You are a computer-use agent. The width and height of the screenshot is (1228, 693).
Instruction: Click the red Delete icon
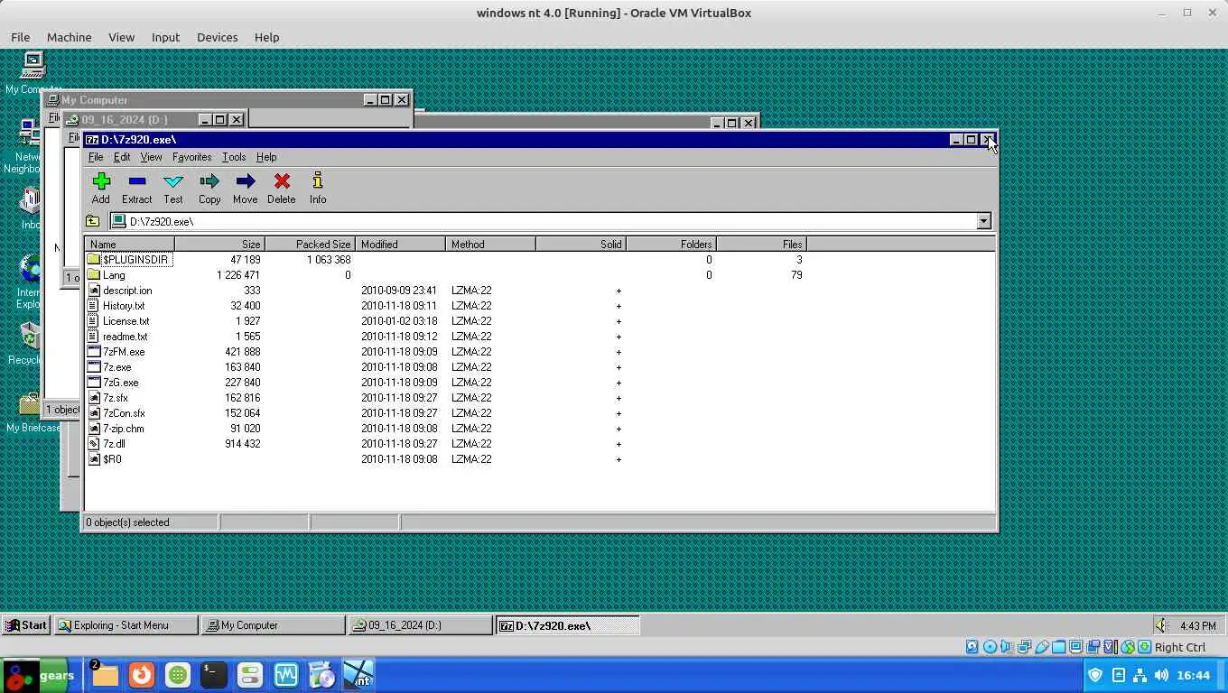tap(282, 181)
